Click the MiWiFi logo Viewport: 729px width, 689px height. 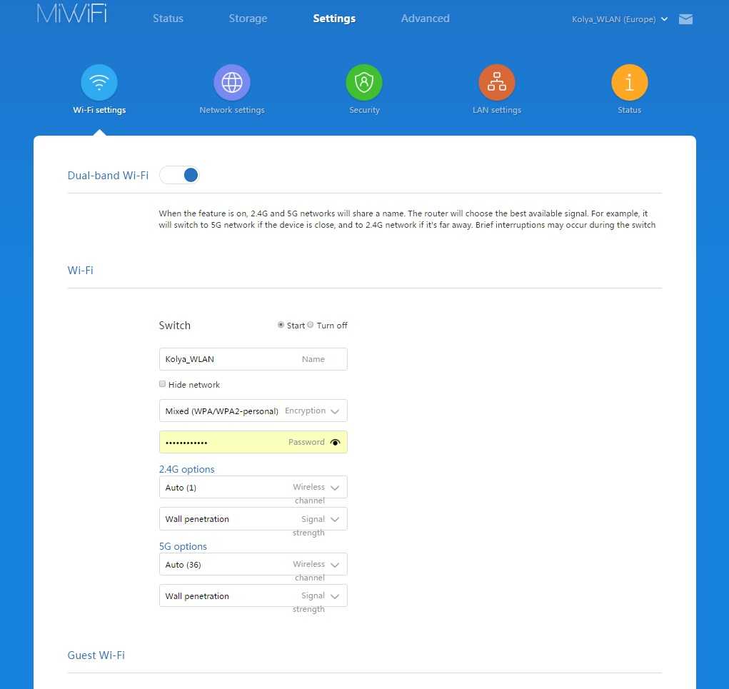(x=72, y=14)
